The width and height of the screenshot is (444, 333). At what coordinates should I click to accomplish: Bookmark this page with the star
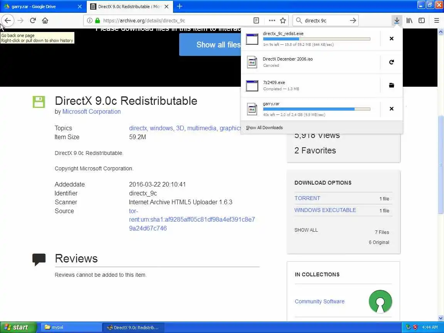(x=283, y=20)
